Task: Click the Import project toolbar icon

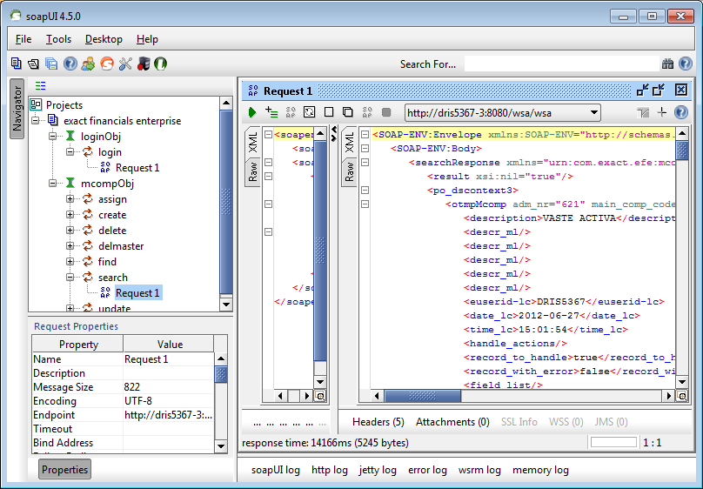Action: 34,64
